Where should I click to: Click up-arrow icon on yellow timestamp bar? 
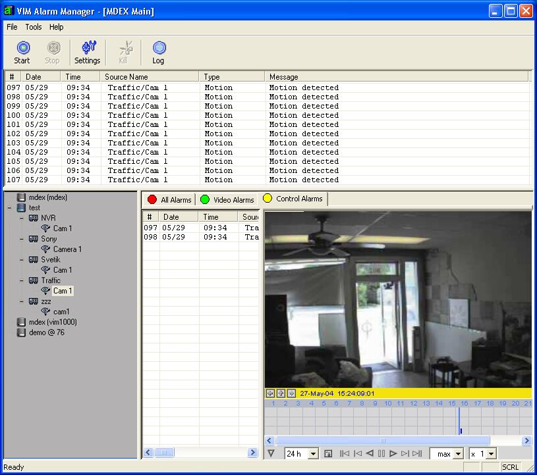(281, 393)
